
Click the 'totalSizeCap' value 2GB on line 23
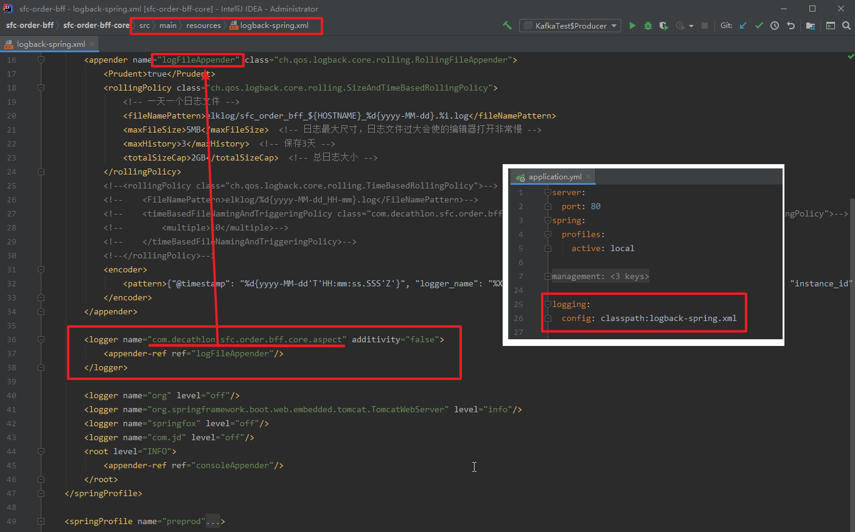(198, 157)
